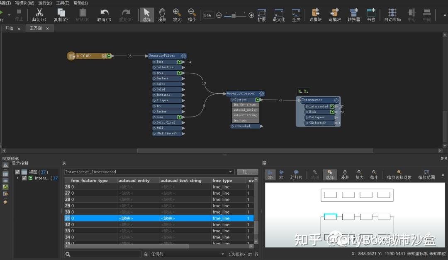Viewport: 448px width, 260px height.
Task: Open GeometryCoercer settings gear
Action: [x=261, y=93]
